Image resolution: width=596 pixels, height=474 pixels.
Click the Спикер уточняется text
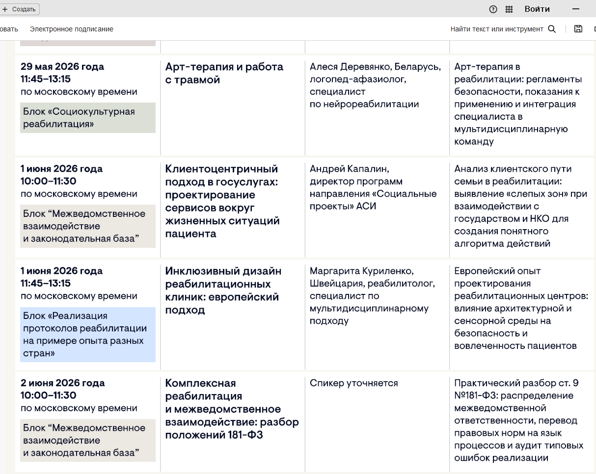pyautogui.click(x=353, y=383)
